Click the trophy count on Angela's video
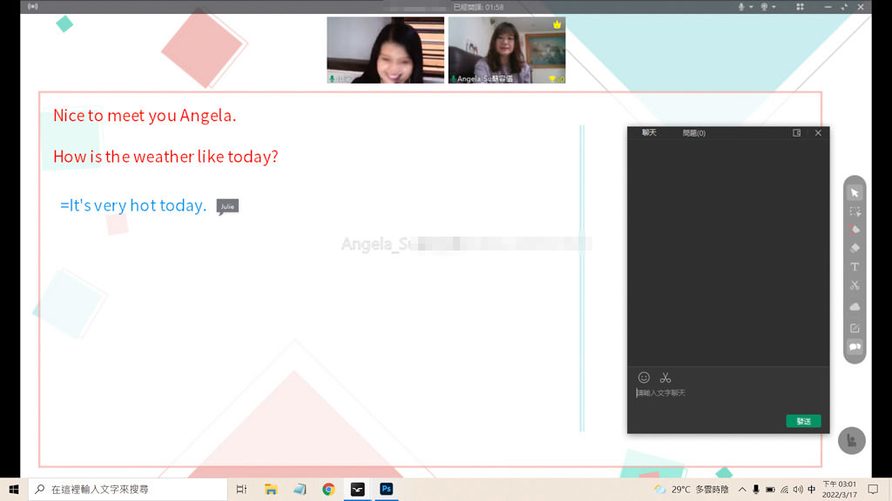Image resolution: width=892 pixels, height=501 pixels. click(x=557, y=79)
